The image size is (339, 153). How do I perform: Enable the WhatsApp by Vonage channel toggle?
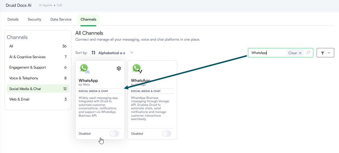[166, 134]
